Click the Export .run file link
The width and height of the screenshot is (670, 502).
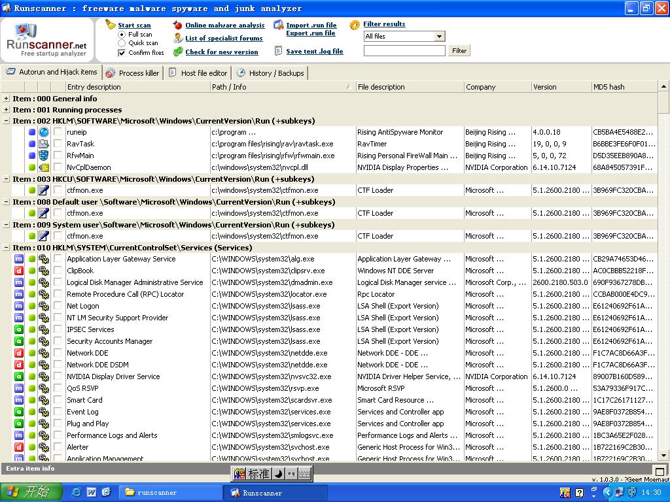click(x=310, y=33)
